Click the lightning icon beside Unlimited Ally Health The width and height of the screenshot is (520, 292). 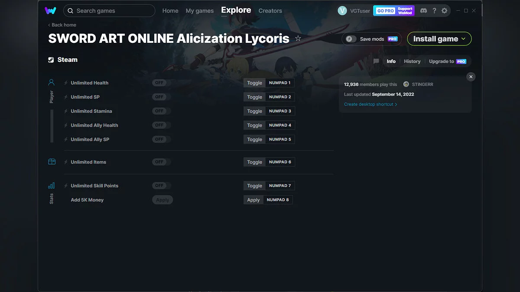(x=66, y=125)
